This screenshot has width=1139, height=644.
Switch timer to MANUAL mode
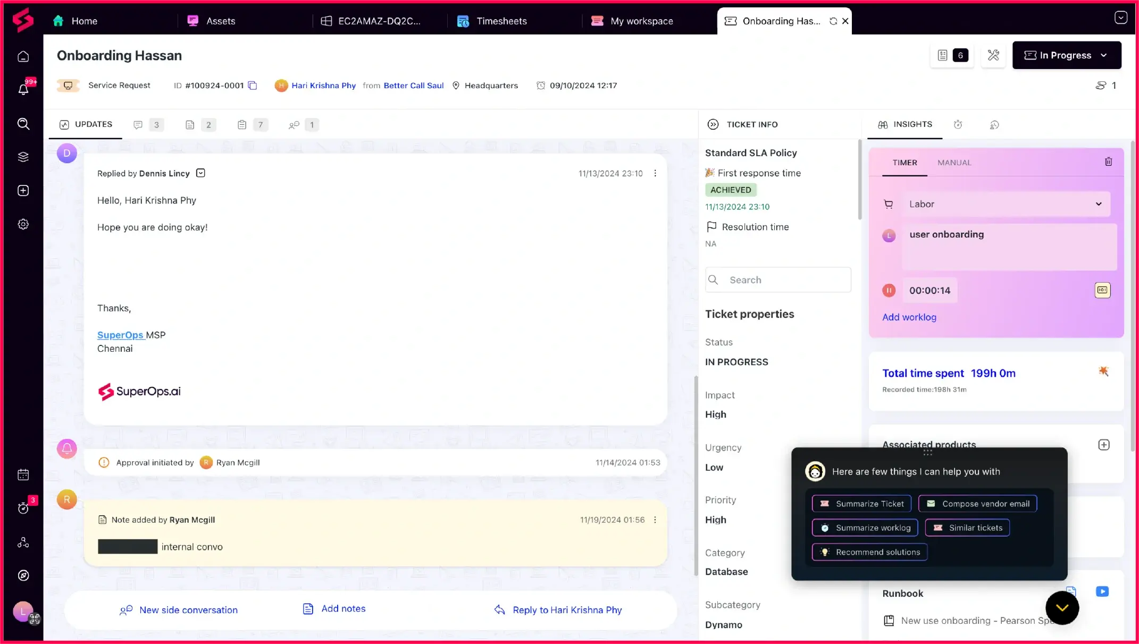pos(954,163)
